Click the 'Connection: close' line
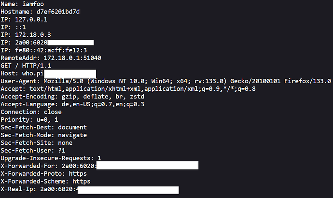The image size is (333, 198). 31,112
